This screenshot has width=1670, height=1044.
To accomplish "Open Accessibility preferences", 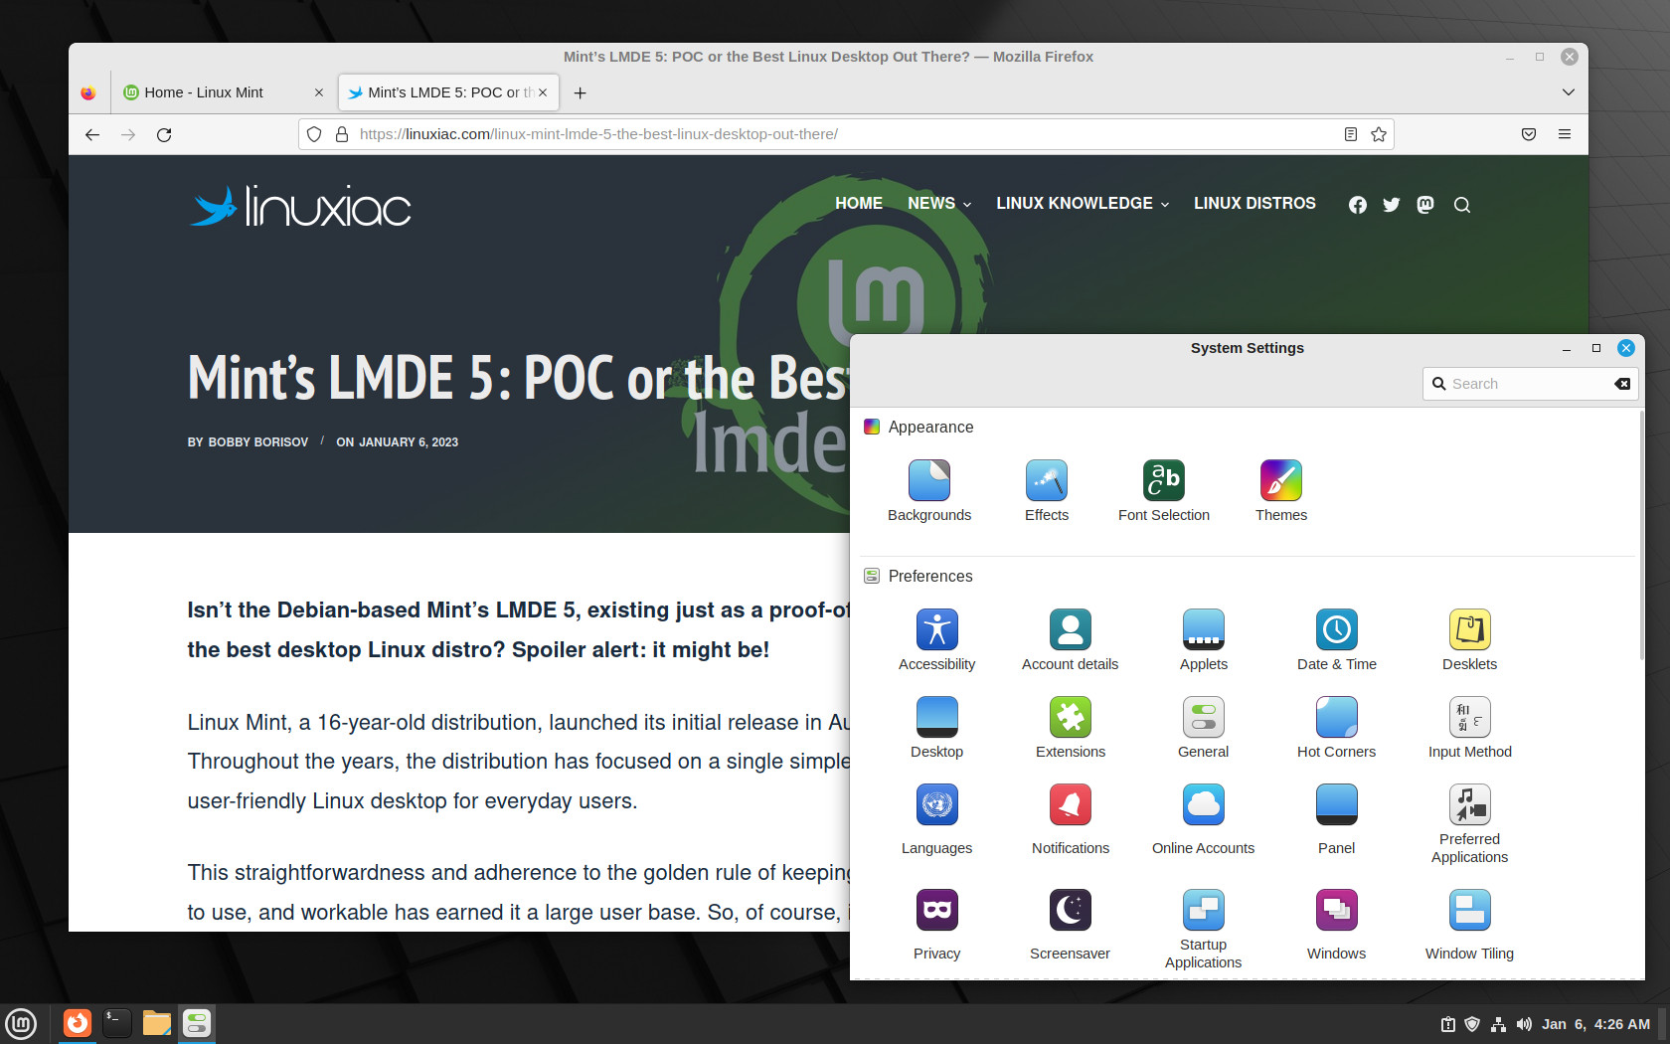I will pyautogui.click(x=937, y=640).
